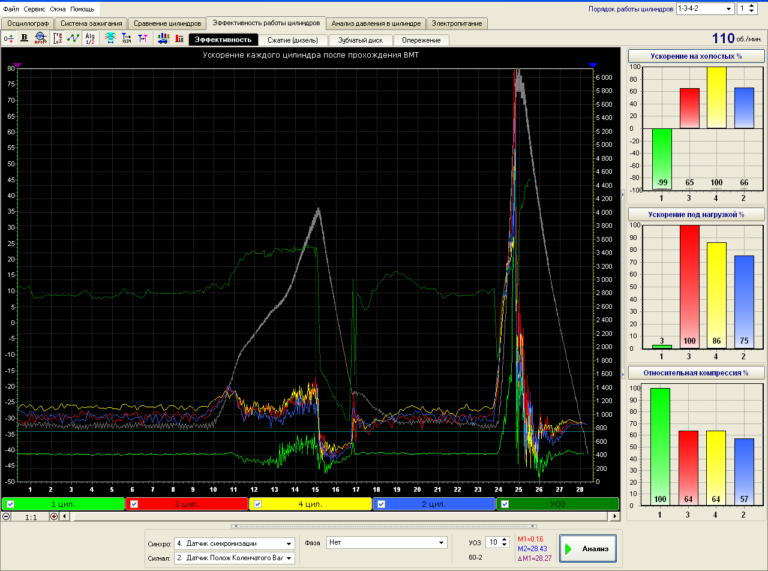Screen dimensions: 768x571
Task: Select the Эффективность sub-tab
Action: coord(223,40)
